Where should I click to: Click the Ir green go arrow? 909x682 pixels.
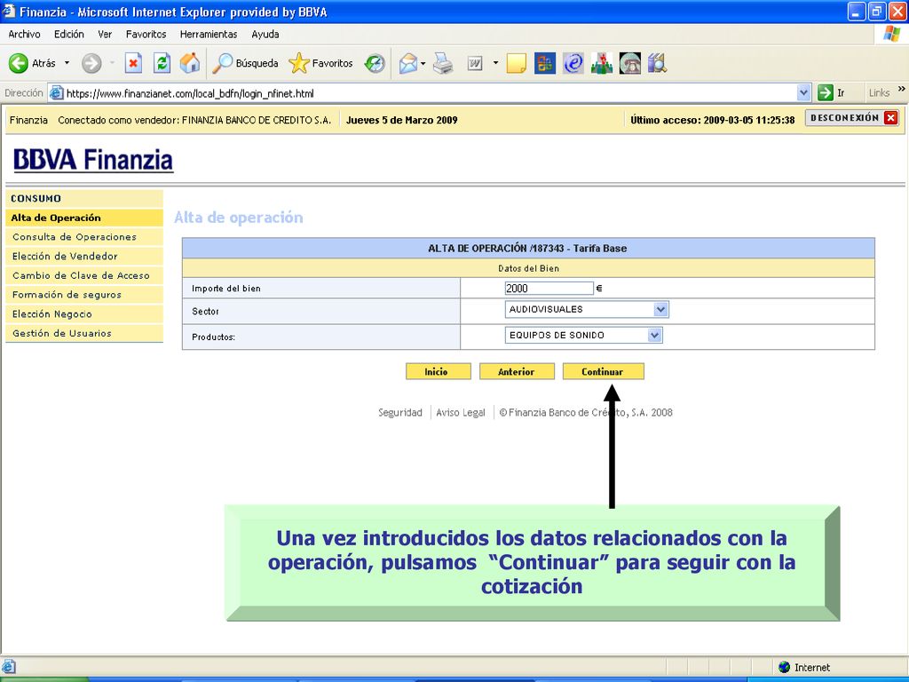(825, 92)
